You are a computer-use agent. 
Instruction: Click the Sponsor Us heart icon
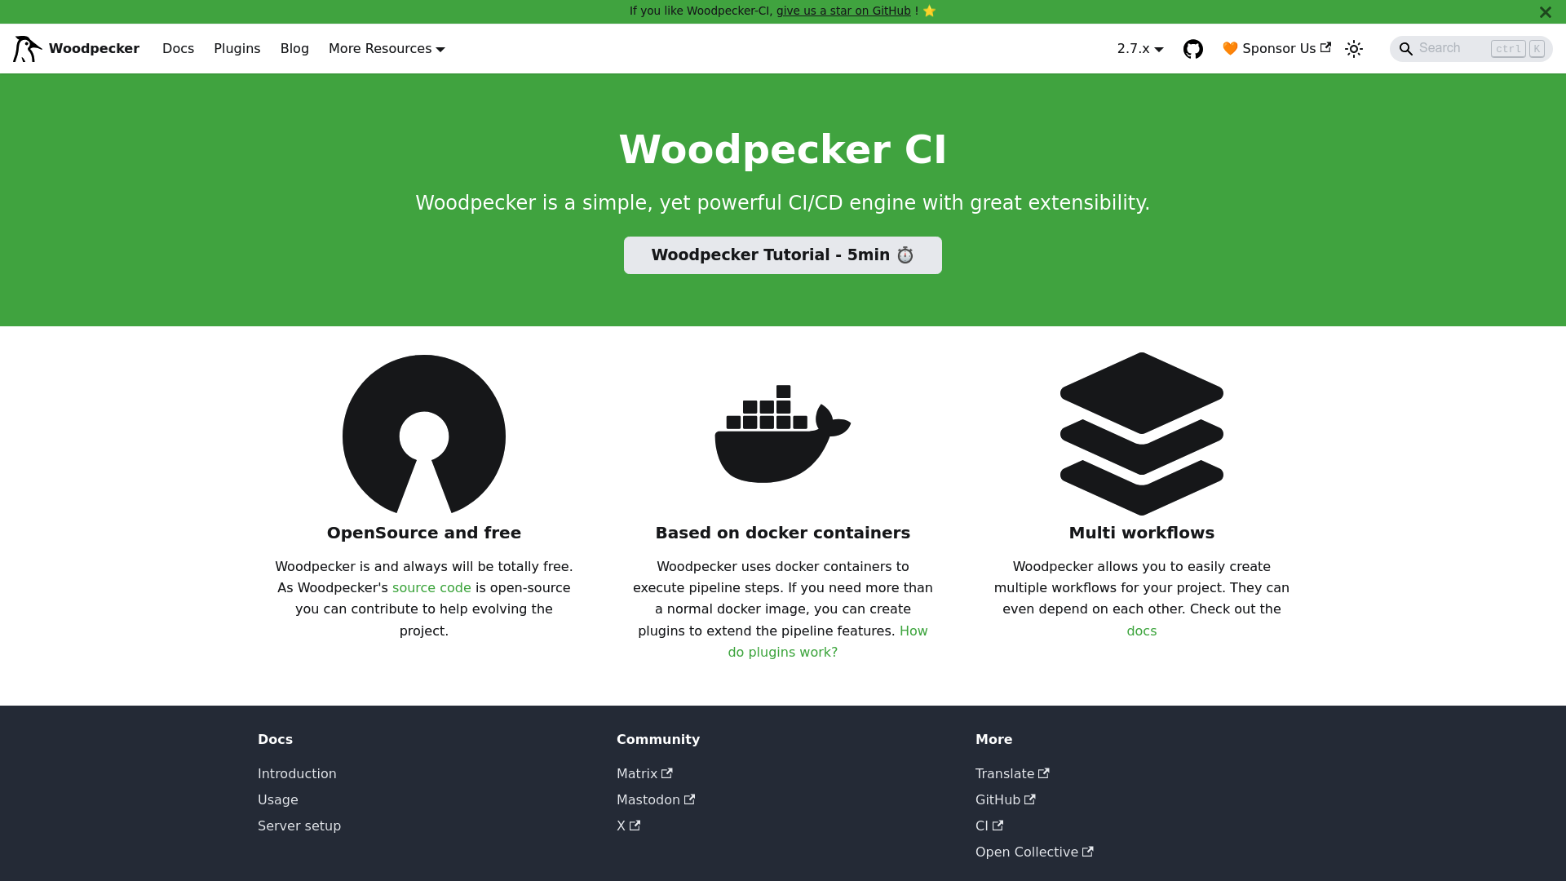point(1231,48)
